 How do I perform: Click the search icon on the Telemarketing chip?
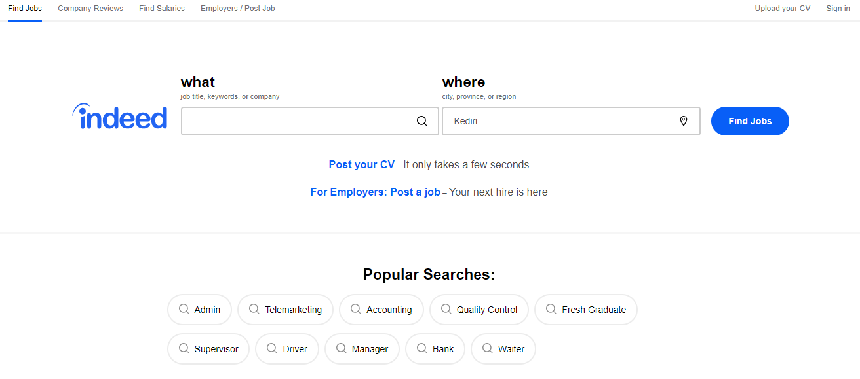click(x=254, y=309)
